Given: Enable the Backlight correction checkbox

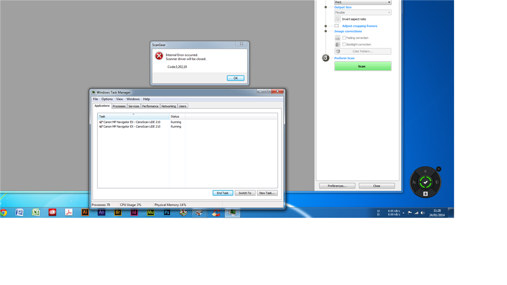Looking at the screenshot, I should (x=344, y=45).
